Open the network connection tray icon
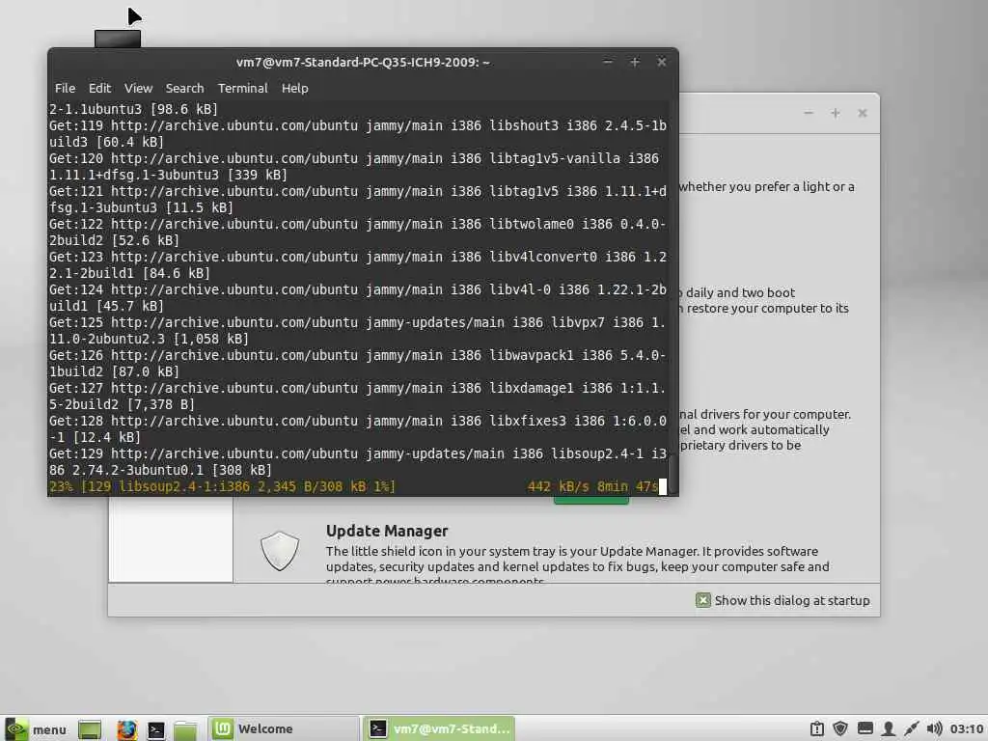 [911, 729]
